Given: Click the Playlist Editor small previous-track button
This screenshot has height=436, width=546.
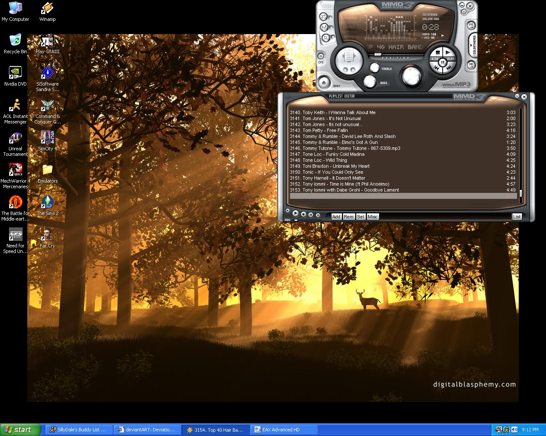Looking at the screenshot, I should coord(288,210).
